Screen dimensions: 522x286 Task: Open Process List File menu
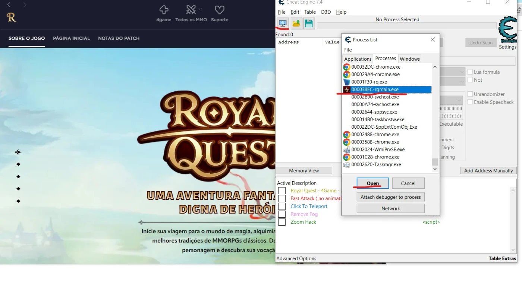coord(348,50)
